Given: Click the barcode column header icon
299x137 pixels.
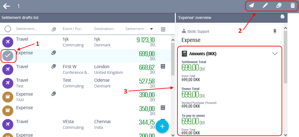Looking at the screenshot, I should (x=163, y=29).
